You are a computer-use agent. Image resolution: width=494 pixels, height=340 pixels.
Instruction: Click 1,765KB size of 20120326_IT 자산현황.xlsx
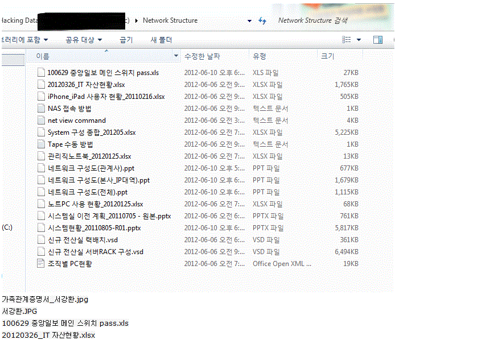pos(347,84)
